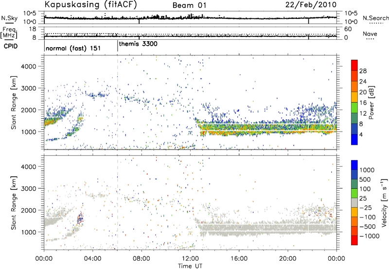Click the title text 'Kapuskasing (fitACF)'
This screenshot has width=389, height=269.
click(x=90, y=5)
